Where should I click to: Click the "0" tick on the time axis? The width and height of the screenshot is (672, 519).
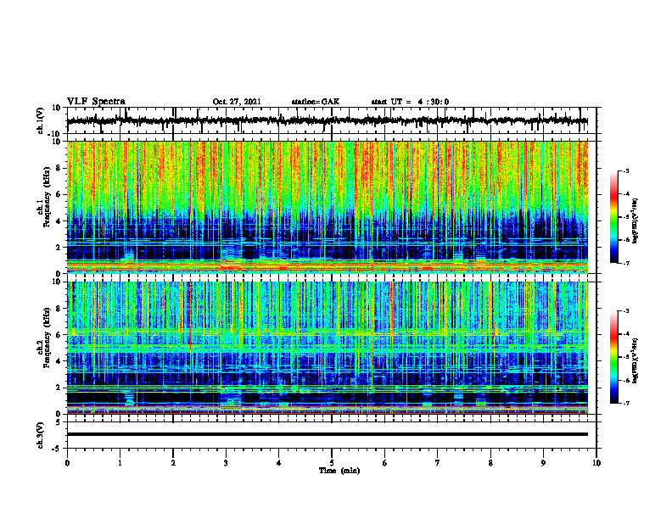(67, 463)
